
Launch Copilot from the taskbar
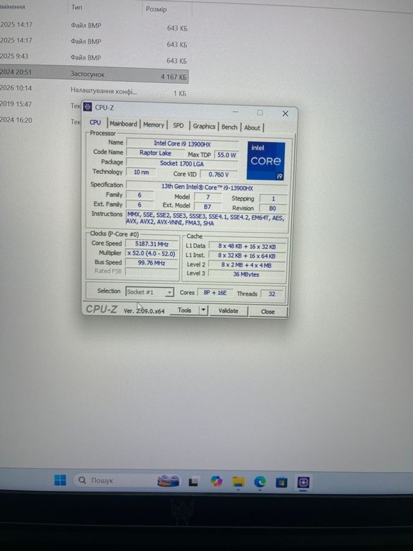pyautogui.click(x=216, y=481)
